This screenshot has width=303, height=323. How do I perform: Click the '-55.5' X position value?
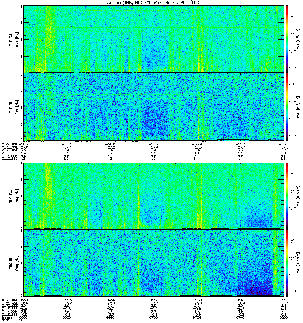tap(284, 145)
